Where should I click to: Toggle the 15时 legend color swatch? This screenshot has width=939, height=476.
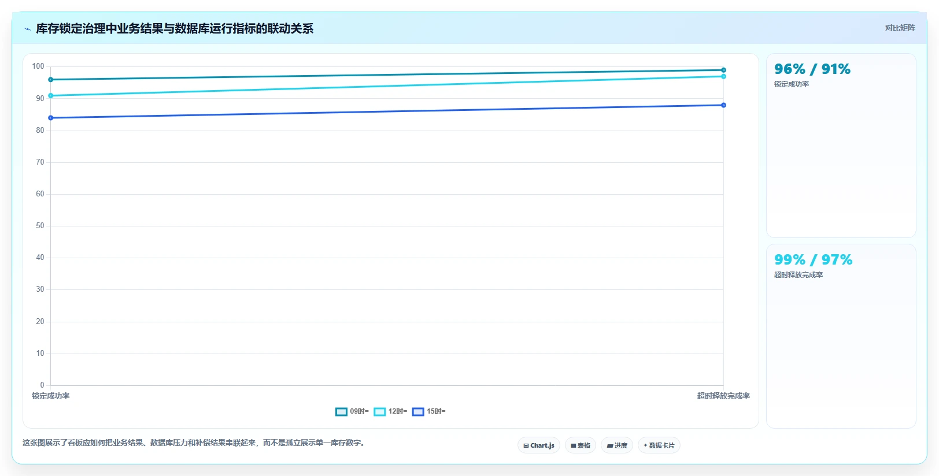(x=418, y=412)
